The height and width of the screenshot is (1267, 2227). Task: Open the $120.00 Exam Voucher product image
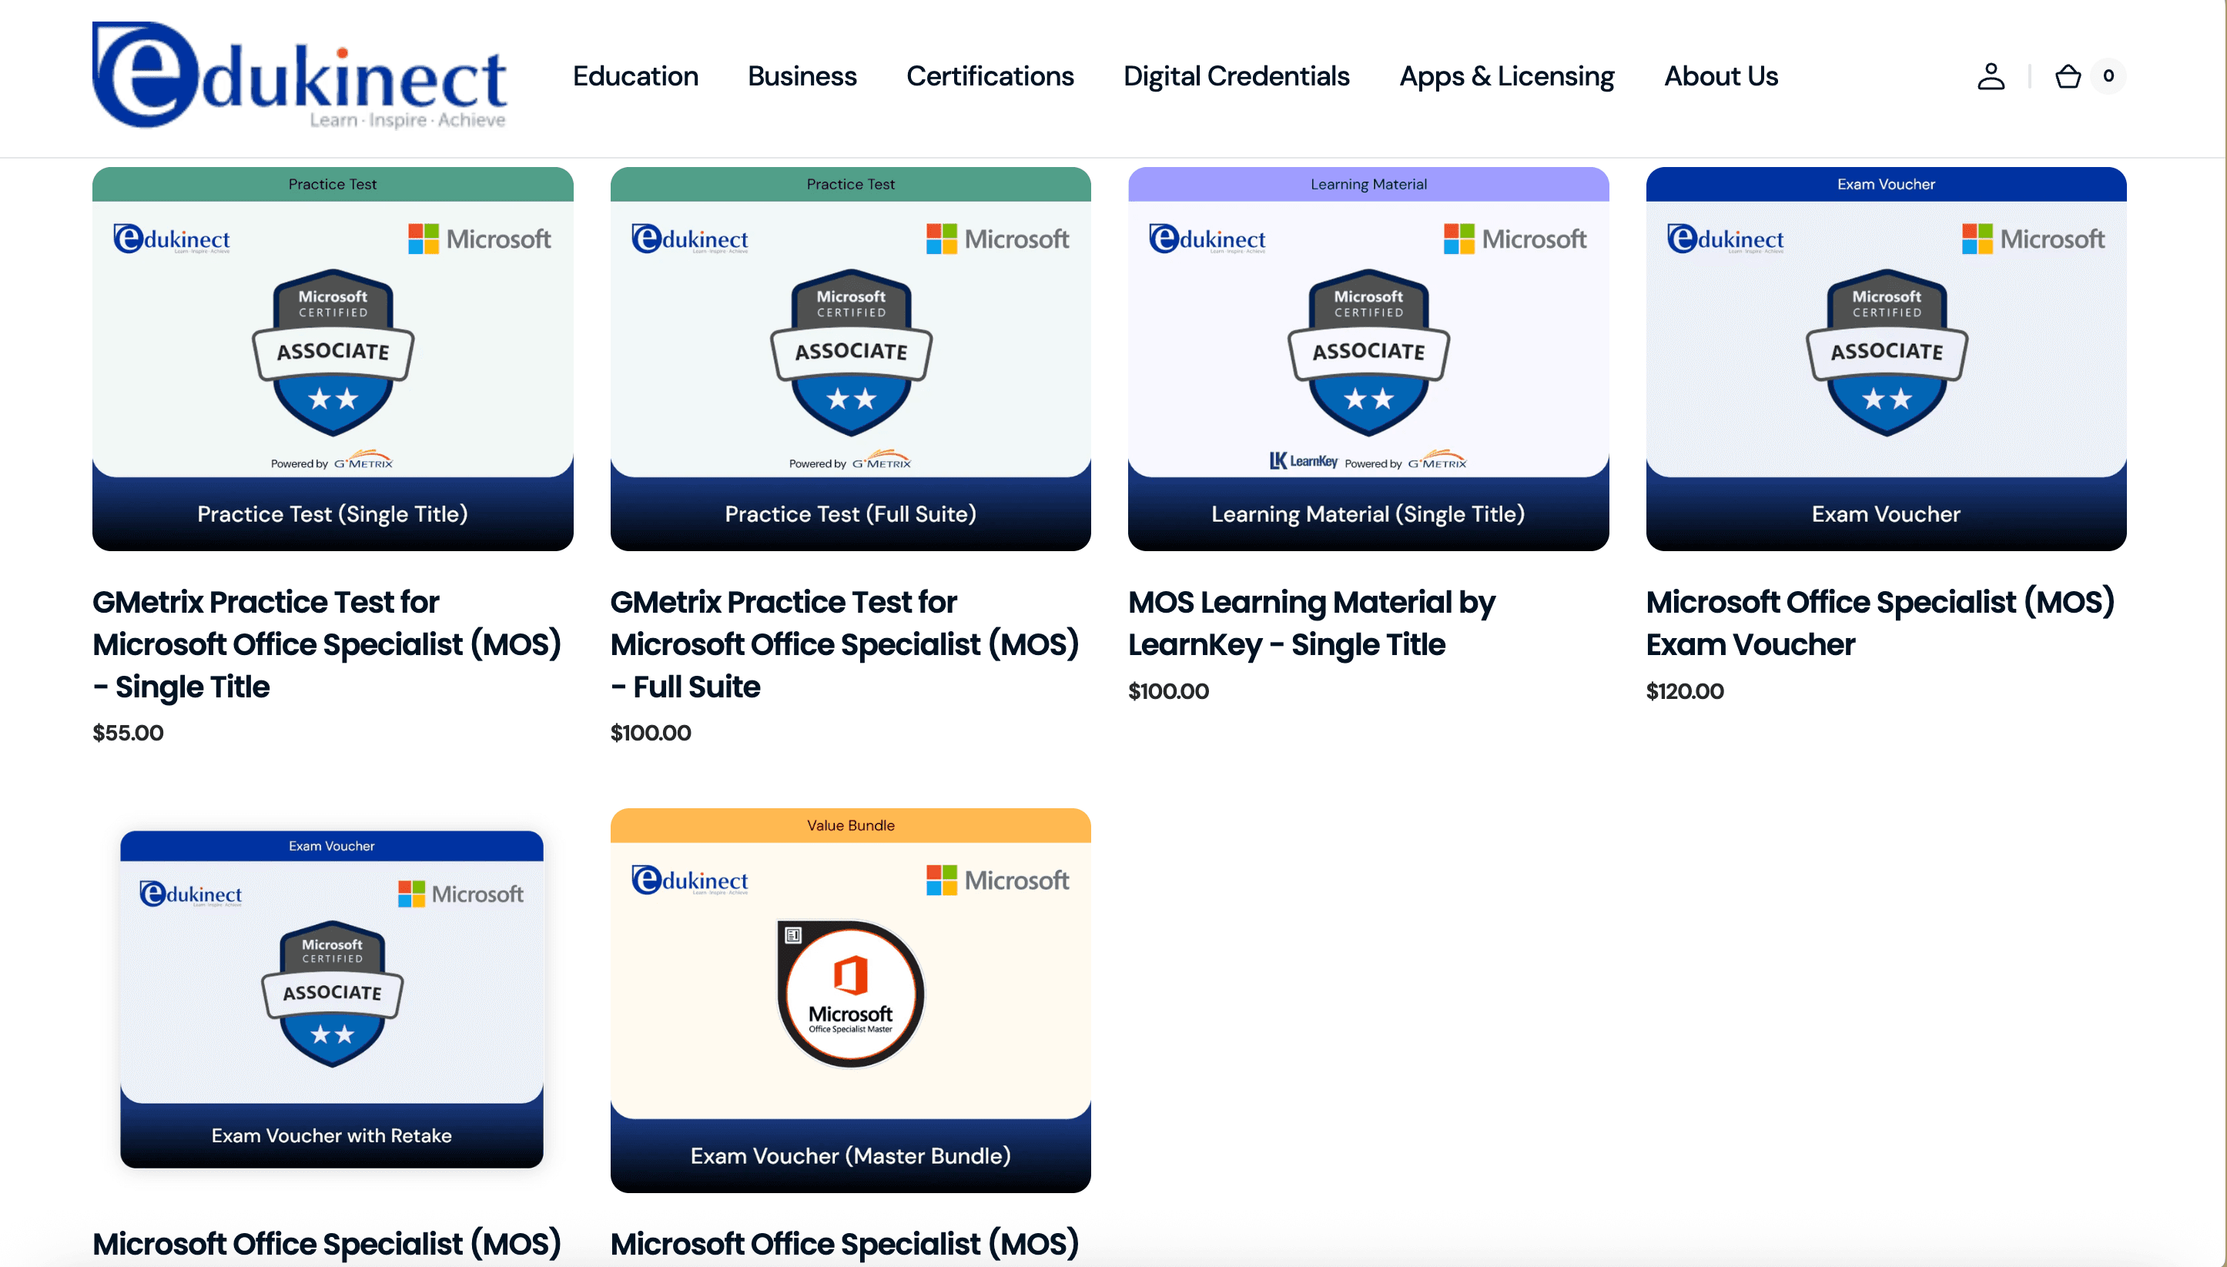[x=1886, y=359]
